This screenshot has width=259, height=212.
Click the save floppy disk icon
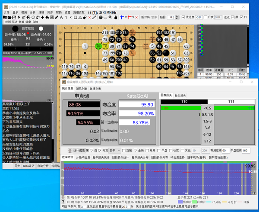14,17
